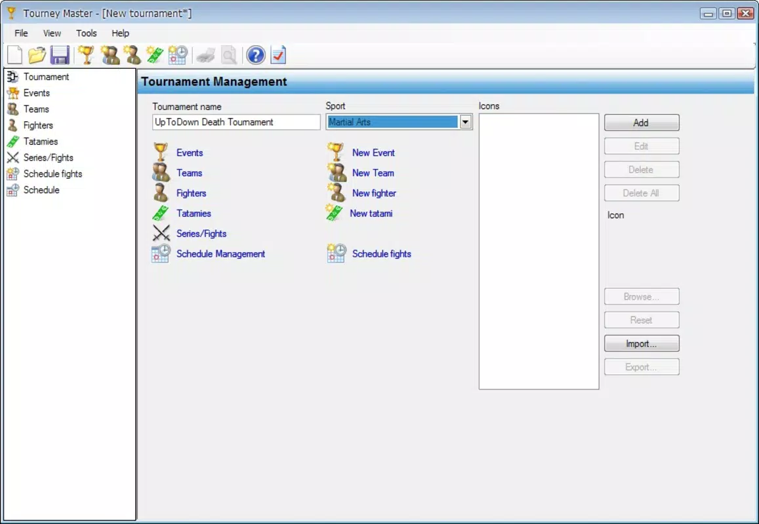
Task: Click the green mat icon beside sidebar Tatamies
Action: coord(12,141)
